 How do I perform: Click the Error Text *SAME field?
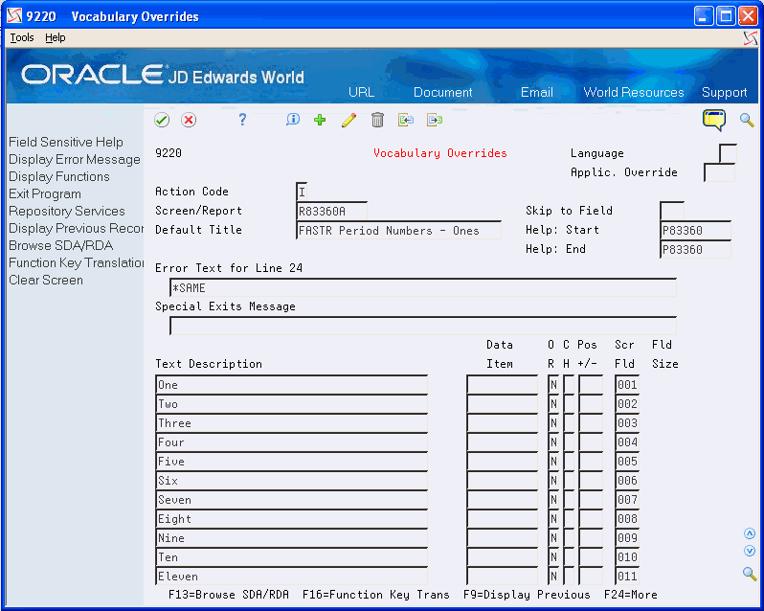(423, 287)
